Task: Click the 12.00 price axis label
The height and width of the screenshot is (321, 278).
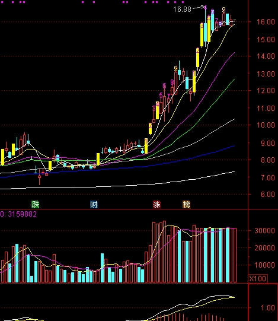Action: (x=266, y=91)
